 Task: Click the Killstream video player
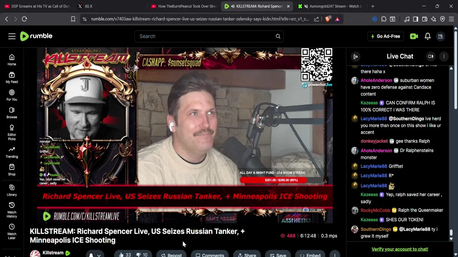[x=185, y=136]
